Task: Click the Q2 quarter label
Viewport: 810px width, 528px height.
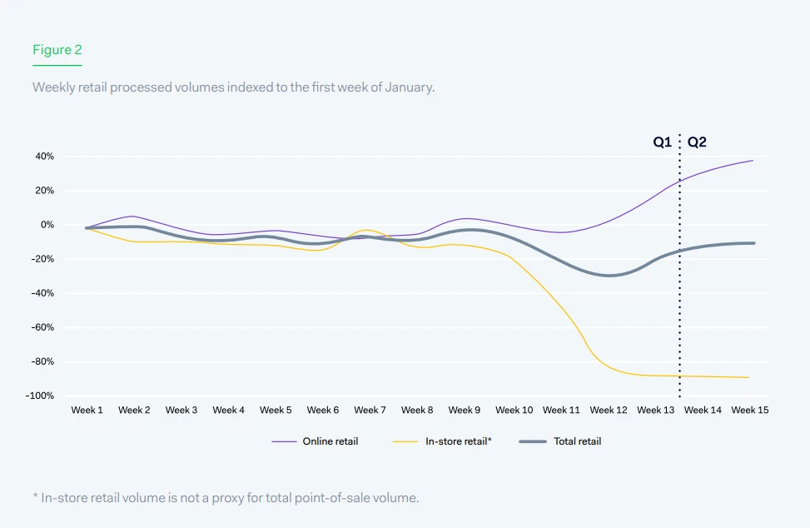Action: coord(697,142)
